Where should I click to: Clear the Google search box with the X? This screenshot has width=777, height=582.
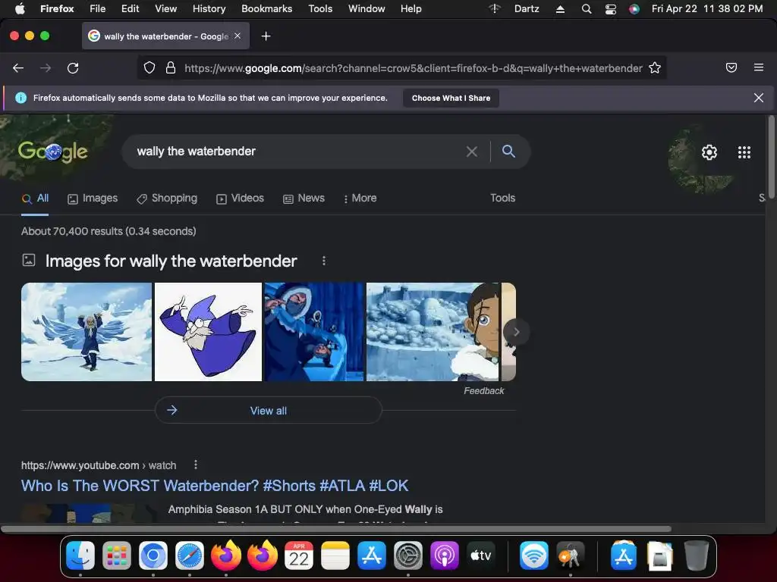tap(472, 152)
